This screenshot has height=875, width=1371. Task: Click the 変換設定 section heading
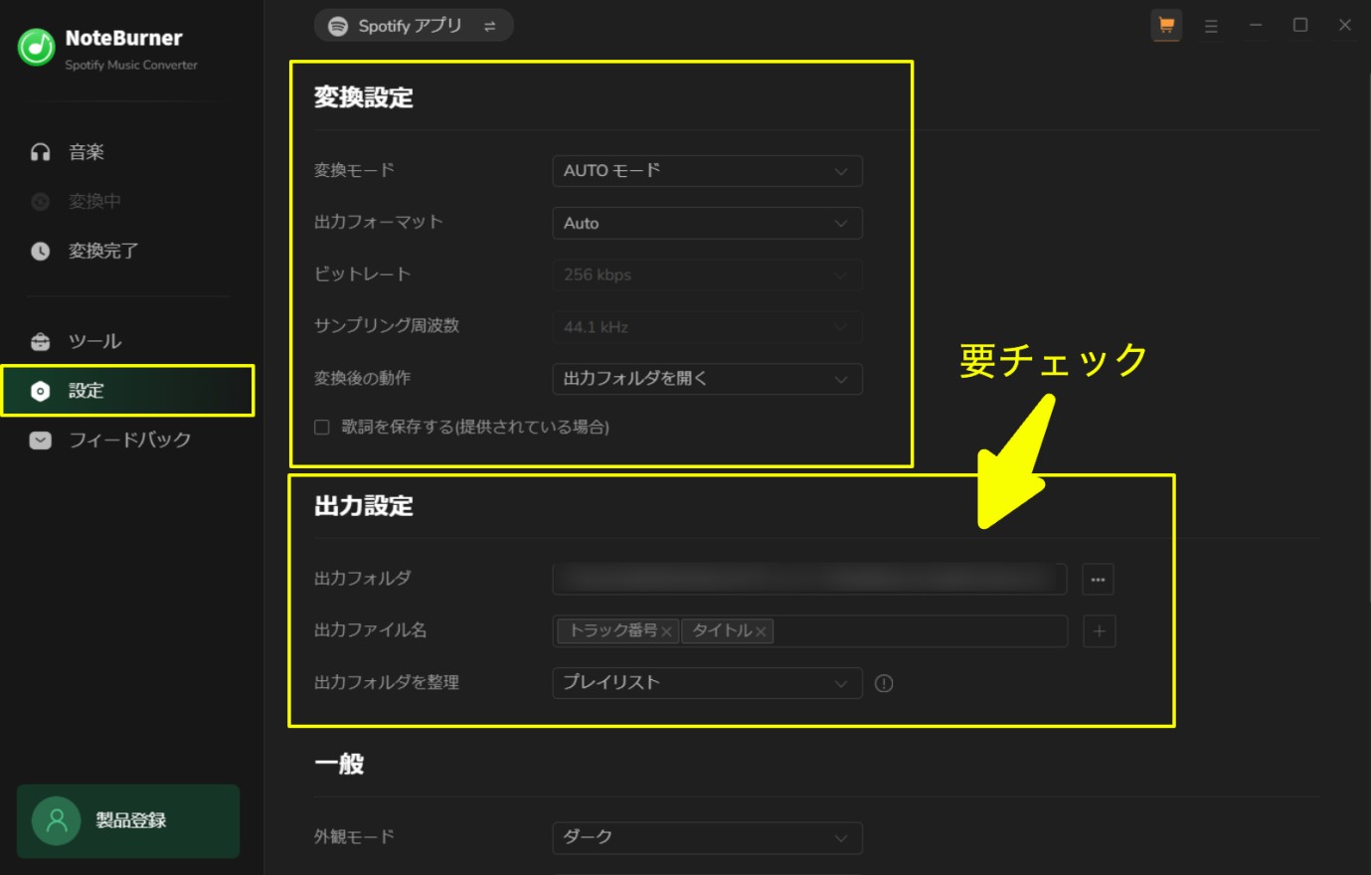point(364,97)
